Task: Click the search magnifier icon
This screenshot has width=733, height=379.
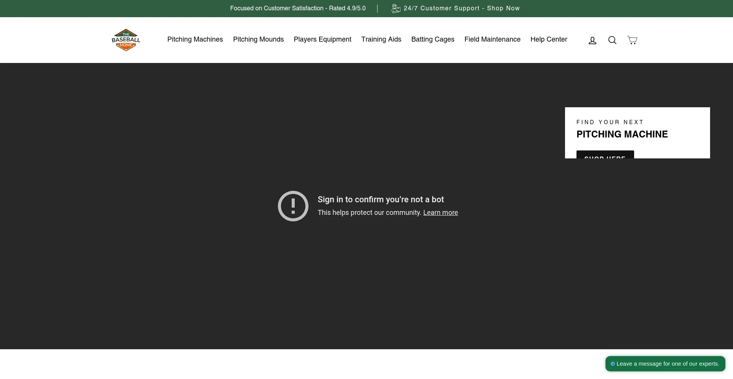Action: [612, 40]
